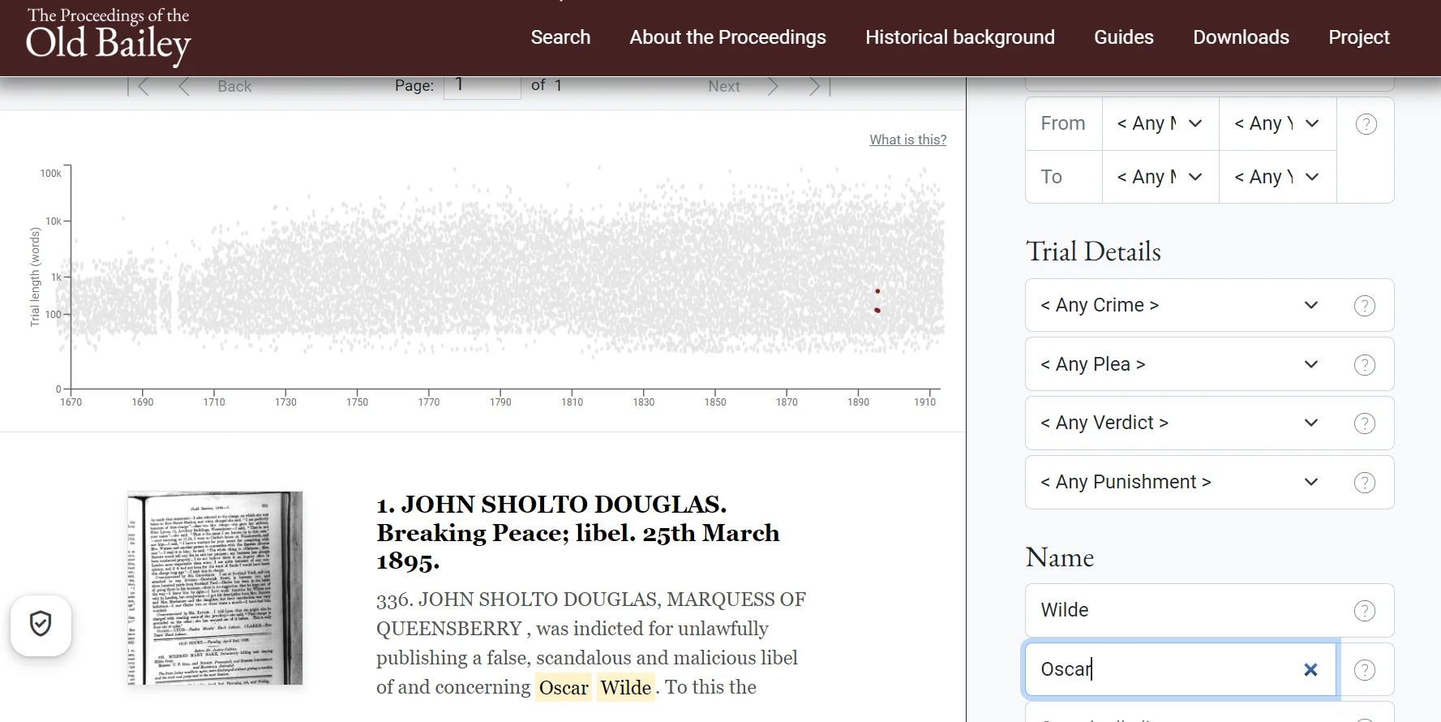1441x722 pixels.
Task: Click the upper red trial dot on chart
Action: pyautogui.click(x=877, y=291)
